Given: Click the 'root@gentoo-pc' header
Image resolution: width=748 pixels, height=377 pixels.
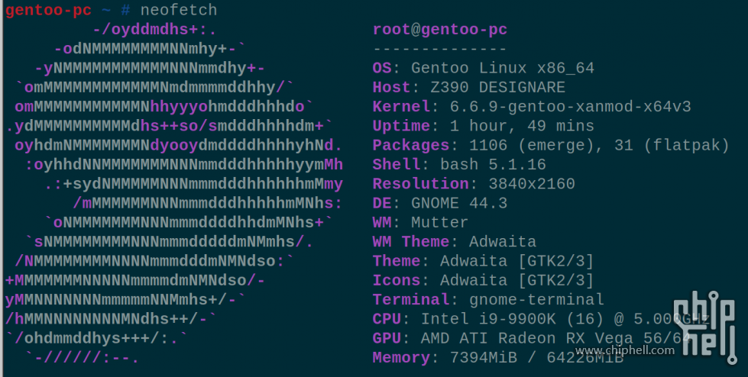Looking at the screenshot, I should [440, 30].
